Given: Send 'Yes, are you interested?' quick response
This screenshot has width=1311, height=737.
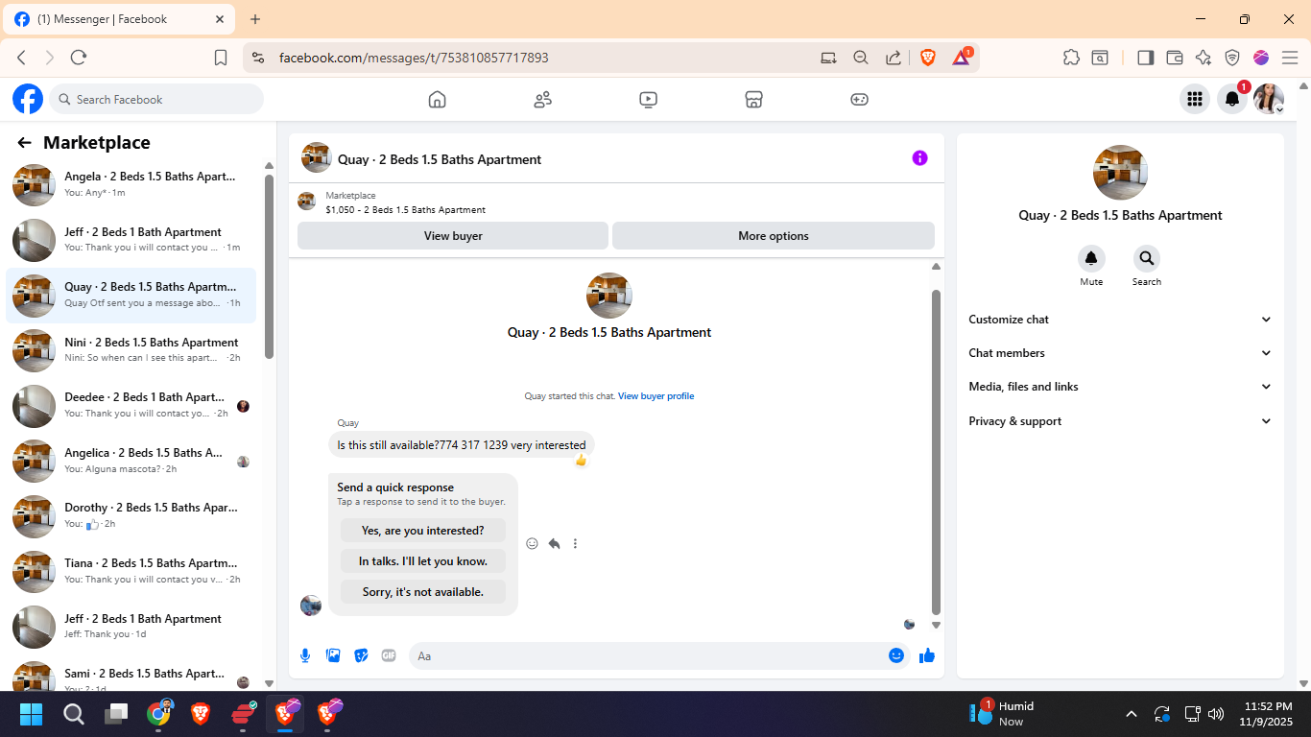Looking at the screenshot, I should [423, 531].
